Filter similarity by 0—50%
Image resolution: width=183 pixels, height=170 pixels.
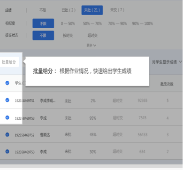point(68,23)
